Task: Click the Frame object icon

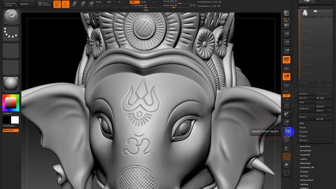Action: [x=286, y=106]
